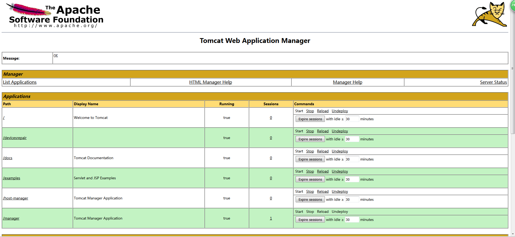This screenshot has height=237, width=515.
Task: View sessions count for /docs
Action: pos(271,158)
